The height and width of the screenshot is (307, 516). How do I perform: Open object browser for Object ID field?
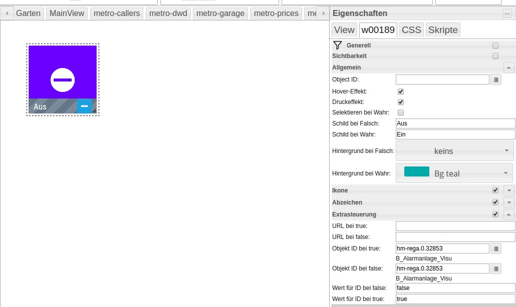495,79
